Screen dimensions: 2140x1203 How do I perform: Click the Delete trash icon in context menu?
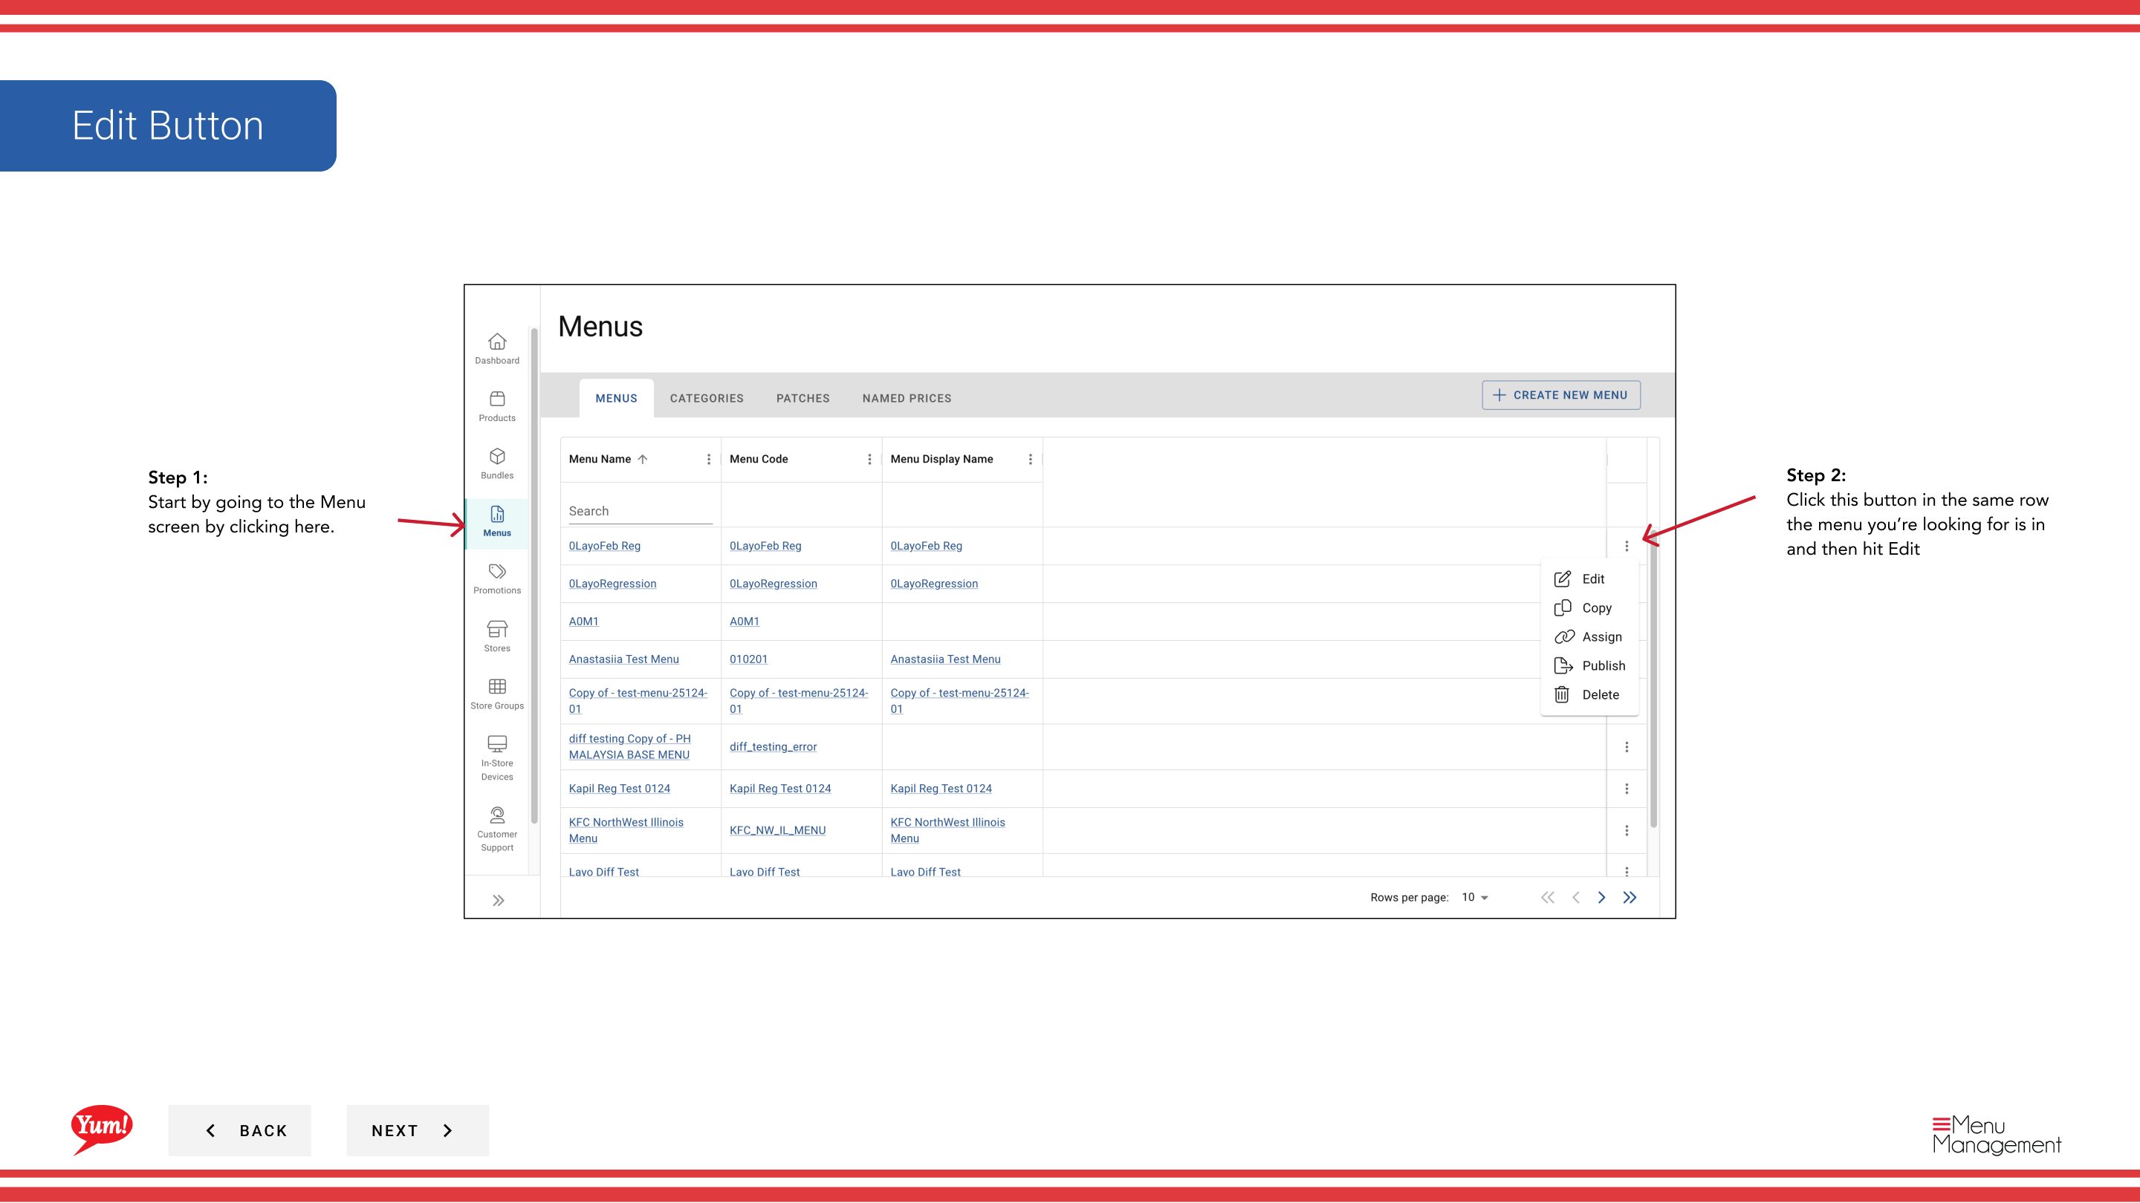pos(1562,695)
